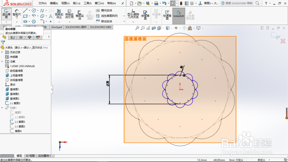Switch to SOLIDWORKS 插件 tab
This screenshot has height=162, width=288.
click(x=76, y=27)
